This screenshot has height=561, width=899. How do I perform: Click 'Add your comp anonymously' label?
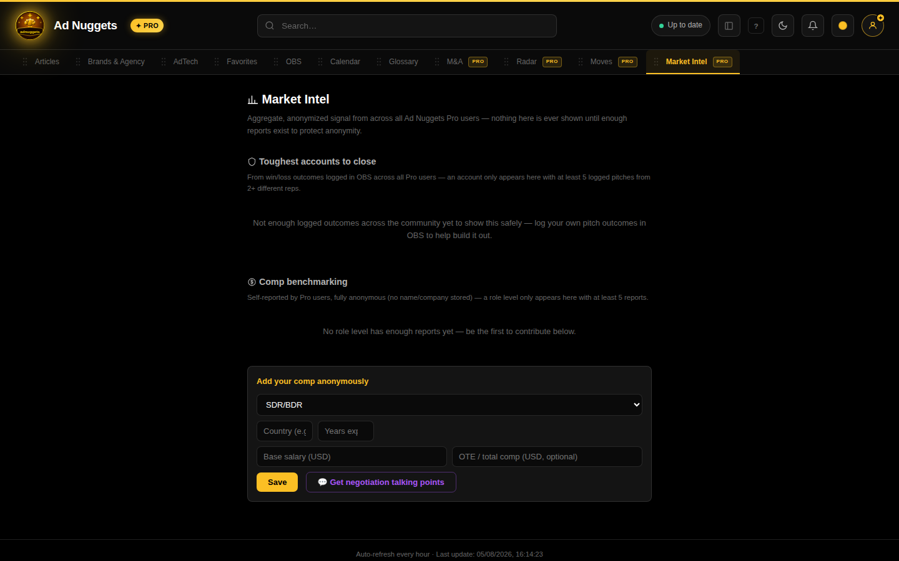[x=312, y=381]
